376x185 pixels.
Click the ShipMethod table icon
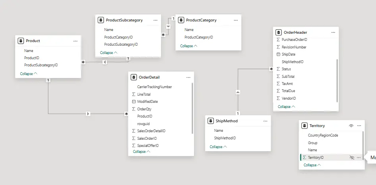pyautogui.click(x=210, y=121)
